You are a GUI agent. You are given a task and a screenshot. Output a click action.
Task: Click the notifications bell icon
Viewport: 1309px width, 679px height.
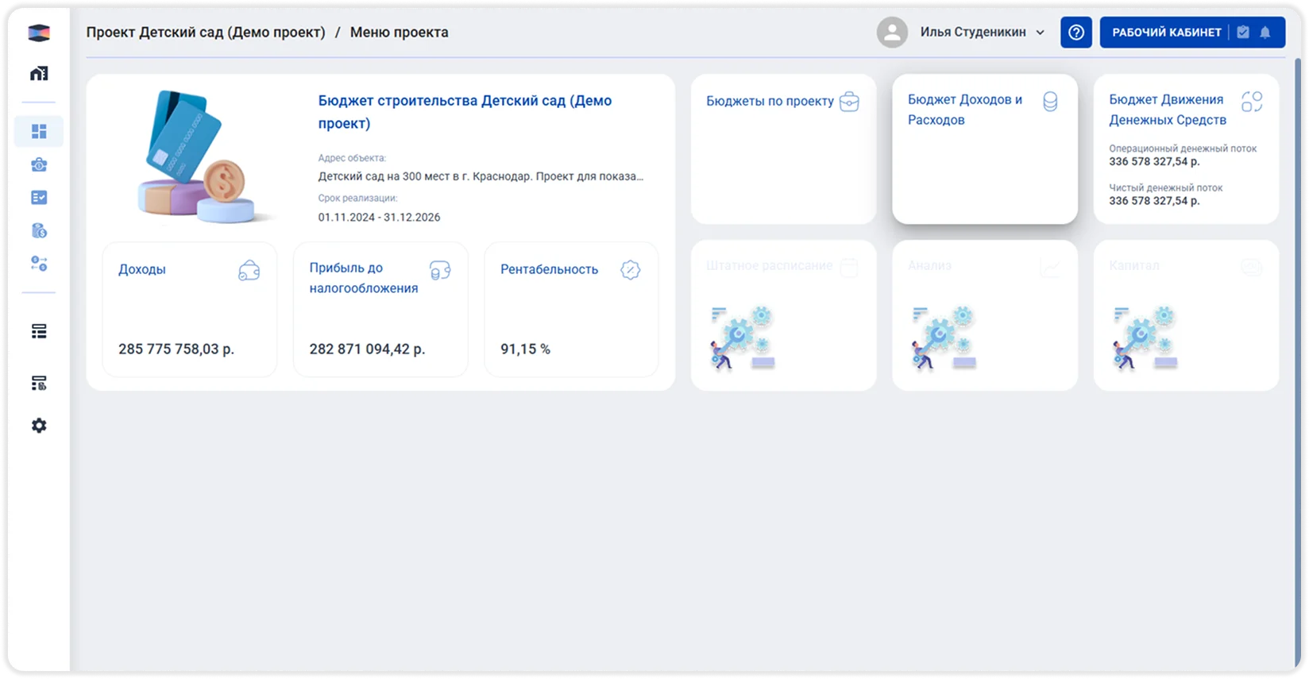pos(1265,33)
